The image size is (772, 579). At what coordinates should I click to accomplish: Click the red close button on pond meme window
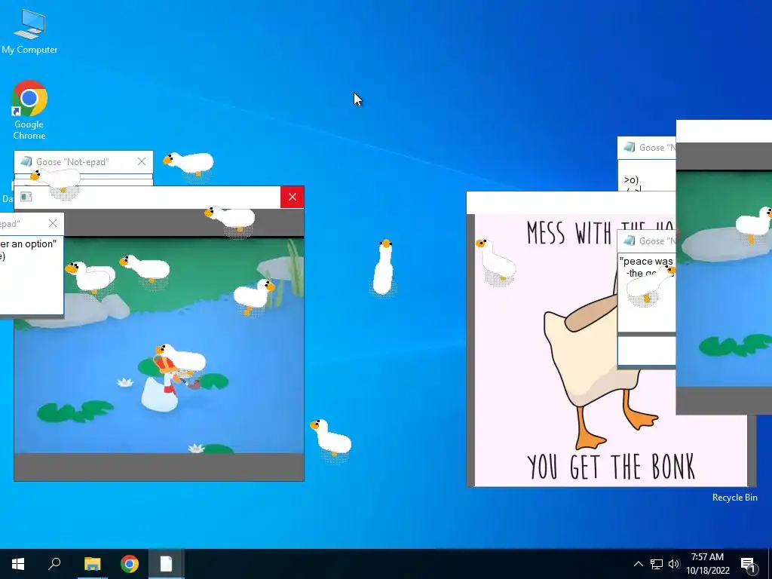coord(293,197)
